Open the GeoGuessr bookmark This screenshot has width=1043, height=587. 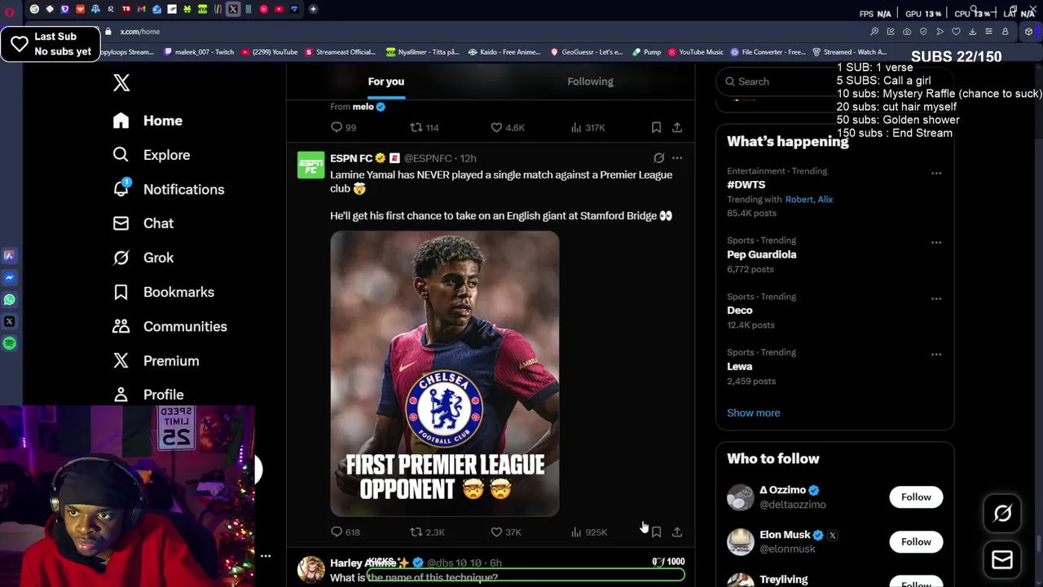(x=587, y=52)
